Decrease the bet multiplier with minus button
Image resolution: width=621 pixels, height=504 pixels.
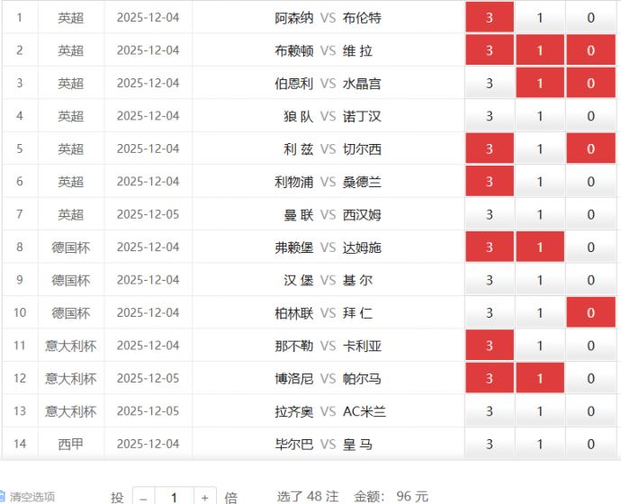point(143,497)
